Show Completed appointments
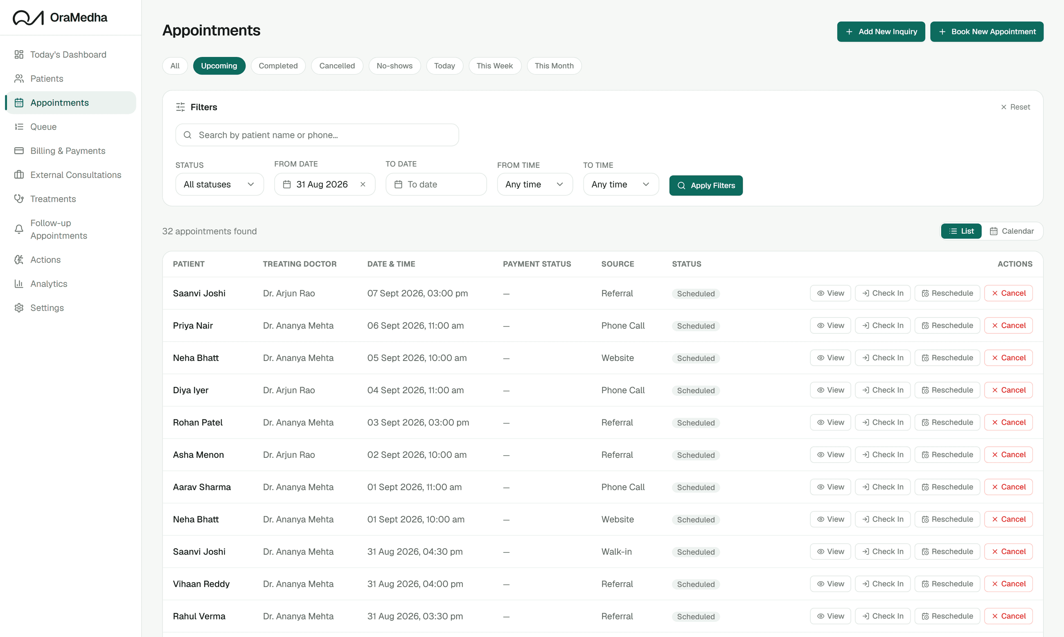Screen dimensions: 1064x637 278,66
